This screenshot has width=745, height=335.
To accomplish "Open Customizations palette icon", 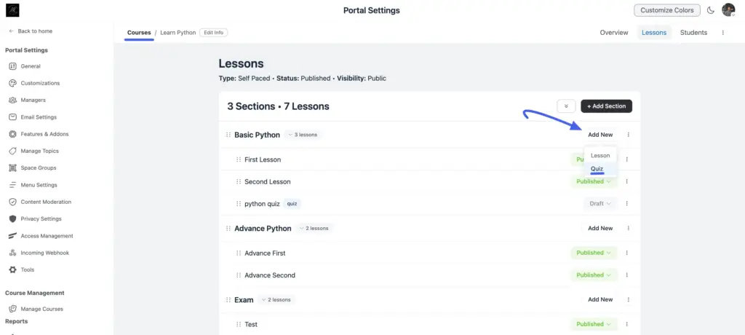I will coord(13,83).
